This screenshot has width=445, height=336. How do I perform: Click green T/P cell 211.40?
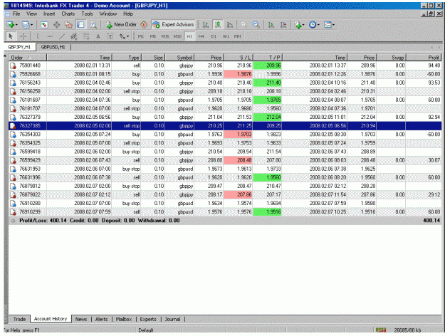267,83
